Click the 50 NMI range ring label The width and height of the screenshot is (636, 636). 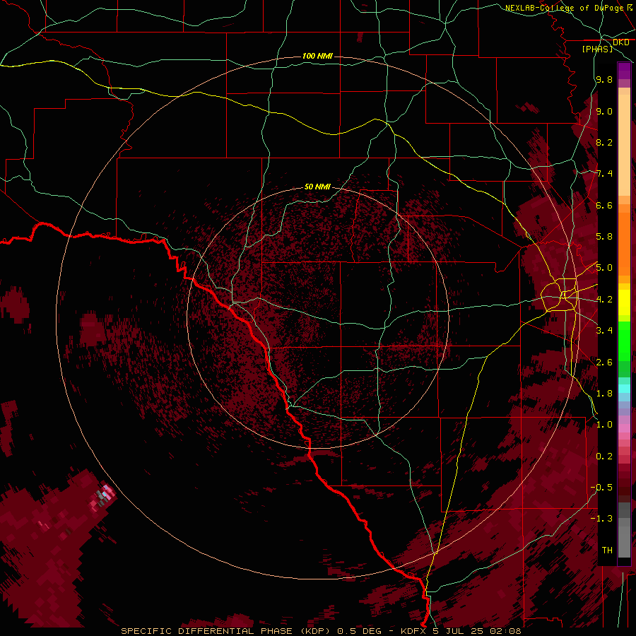pos(317,187)
